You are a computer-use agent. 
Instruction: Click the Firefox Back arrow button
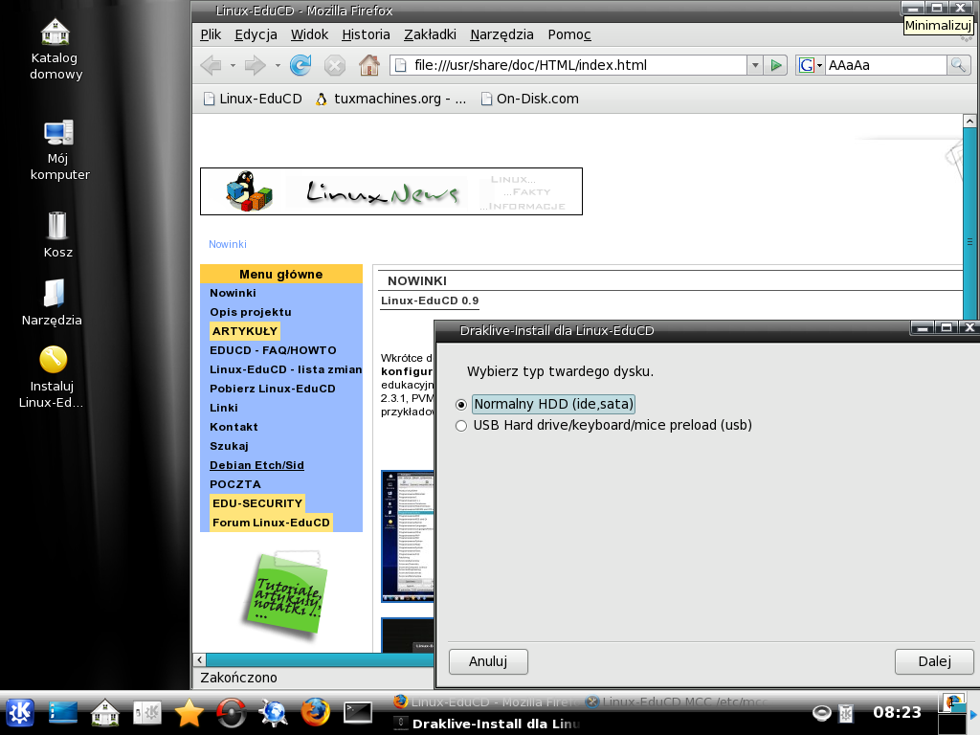pos(212,65)
